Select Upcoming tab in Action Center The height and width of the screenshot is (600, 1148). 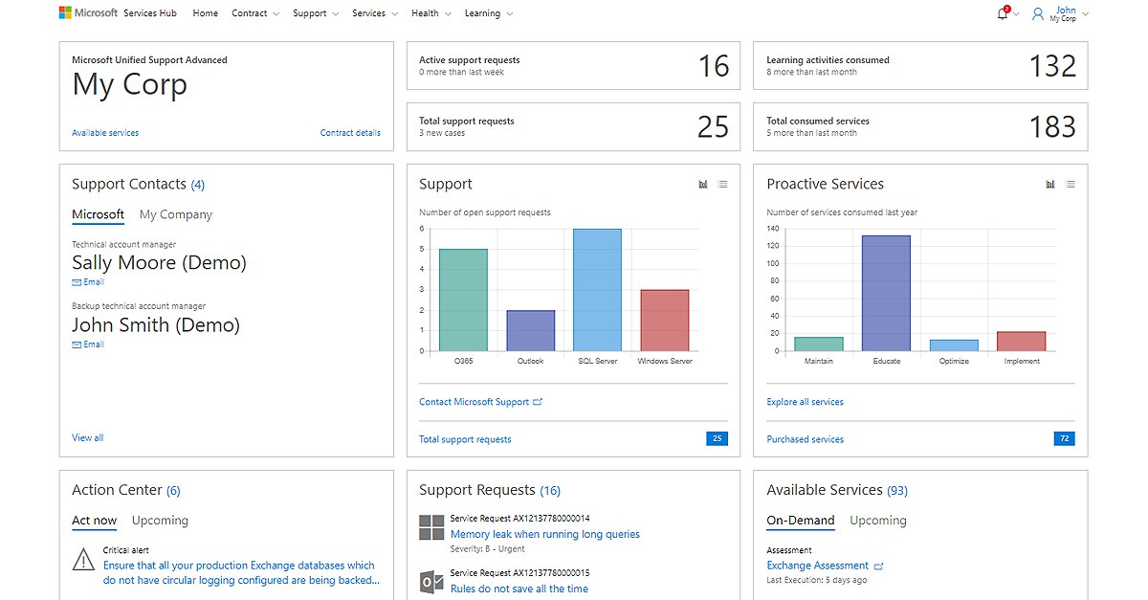click(x=160, y=521)
